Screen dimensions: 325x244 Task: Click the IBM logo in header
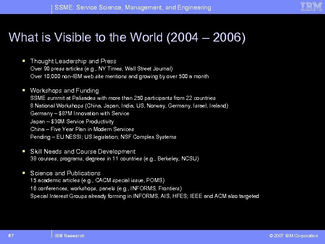click(x=311, y=7)
